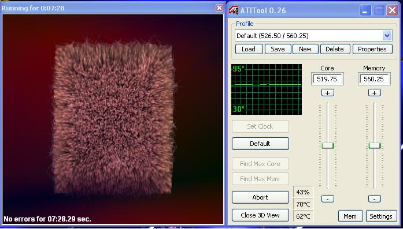This screenshot has width=403, height=229.
Task: Increase Core clock with plus button
Action: (328, 93)
